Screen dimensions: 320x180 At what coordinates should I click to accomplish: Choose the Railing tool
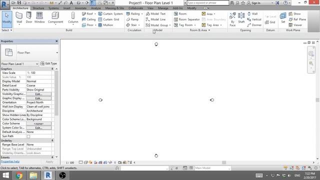click(134, 14)
